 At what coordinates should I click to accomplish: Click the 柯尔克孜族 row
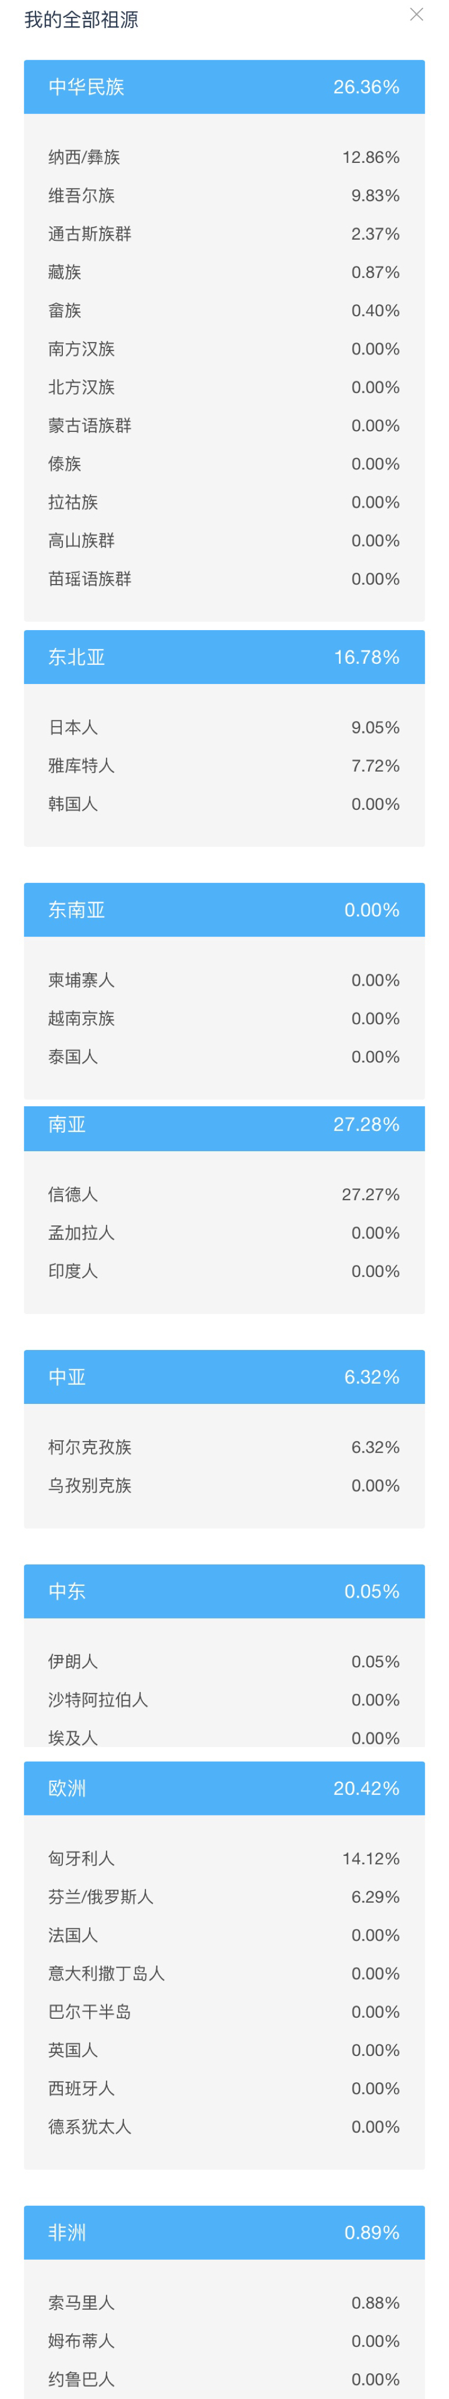click(x=224, y=1447)
